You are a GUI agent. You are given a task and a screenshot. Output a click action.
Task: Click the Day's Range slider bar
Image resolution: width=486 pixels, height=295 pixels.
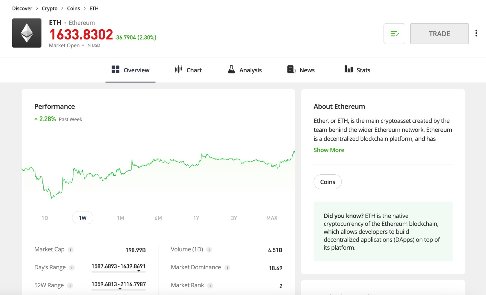click(119, 272)
